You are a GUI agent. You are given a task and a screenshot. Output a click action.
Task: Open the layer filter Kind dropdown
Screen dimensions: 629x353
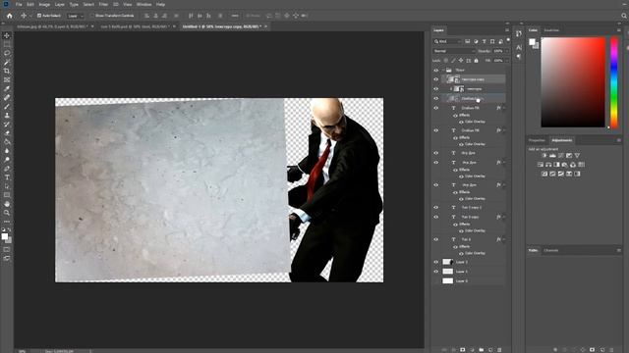click(447, 41)
